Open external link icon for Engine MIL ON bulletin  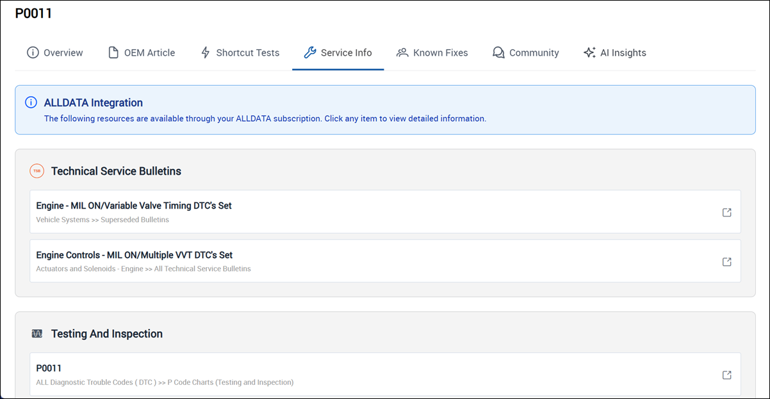tap(726, 212)
